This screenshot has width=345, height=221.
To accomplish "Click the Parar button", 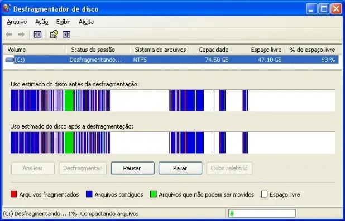I will pos(180,168).
